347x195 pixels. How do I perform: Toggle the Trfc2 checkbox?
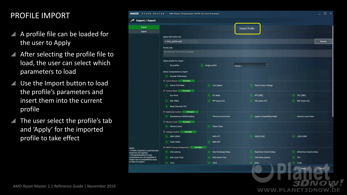coord(167,163)
